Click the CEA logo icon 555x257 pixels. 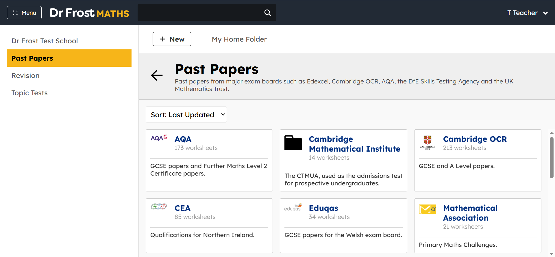[x=159, y=206]
